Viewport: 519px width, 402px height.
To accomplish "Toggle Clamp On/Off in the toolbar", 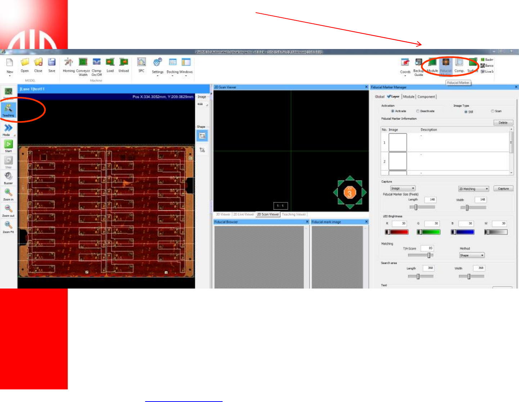I will pos(97,63).
